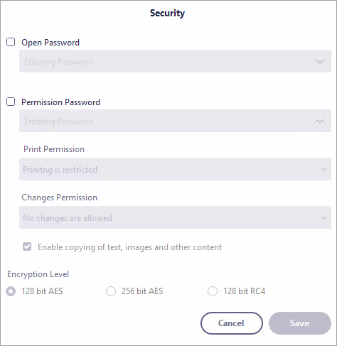This screenshot has height=346, width=337.
Task: Open the 'Prinitng is restricted' dropdown
Action: tap(175, 169)
